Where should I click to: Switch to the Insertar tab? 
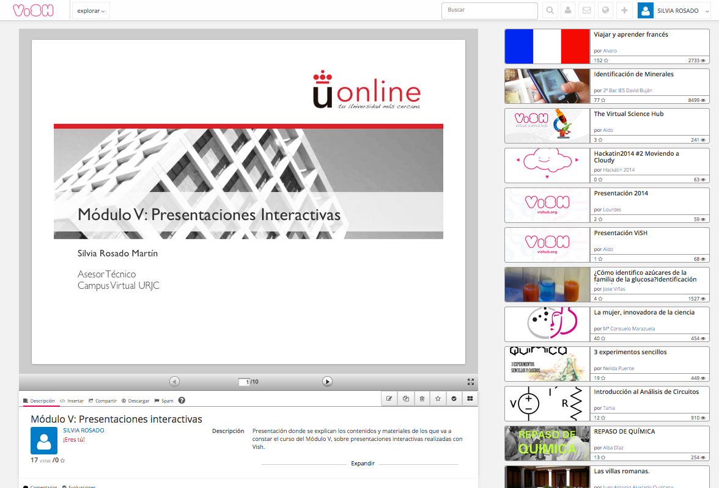pyautogui.click(x=72, y=401)
